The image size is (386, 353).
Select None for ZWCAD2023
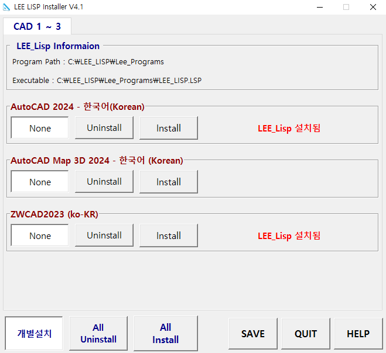(40, 236)
